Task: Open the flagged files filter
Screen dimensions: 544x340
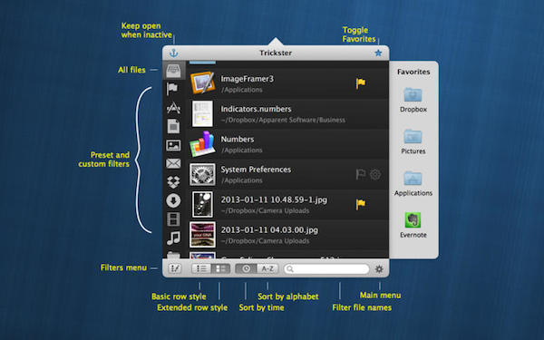Action: click(x=172, y=89)
